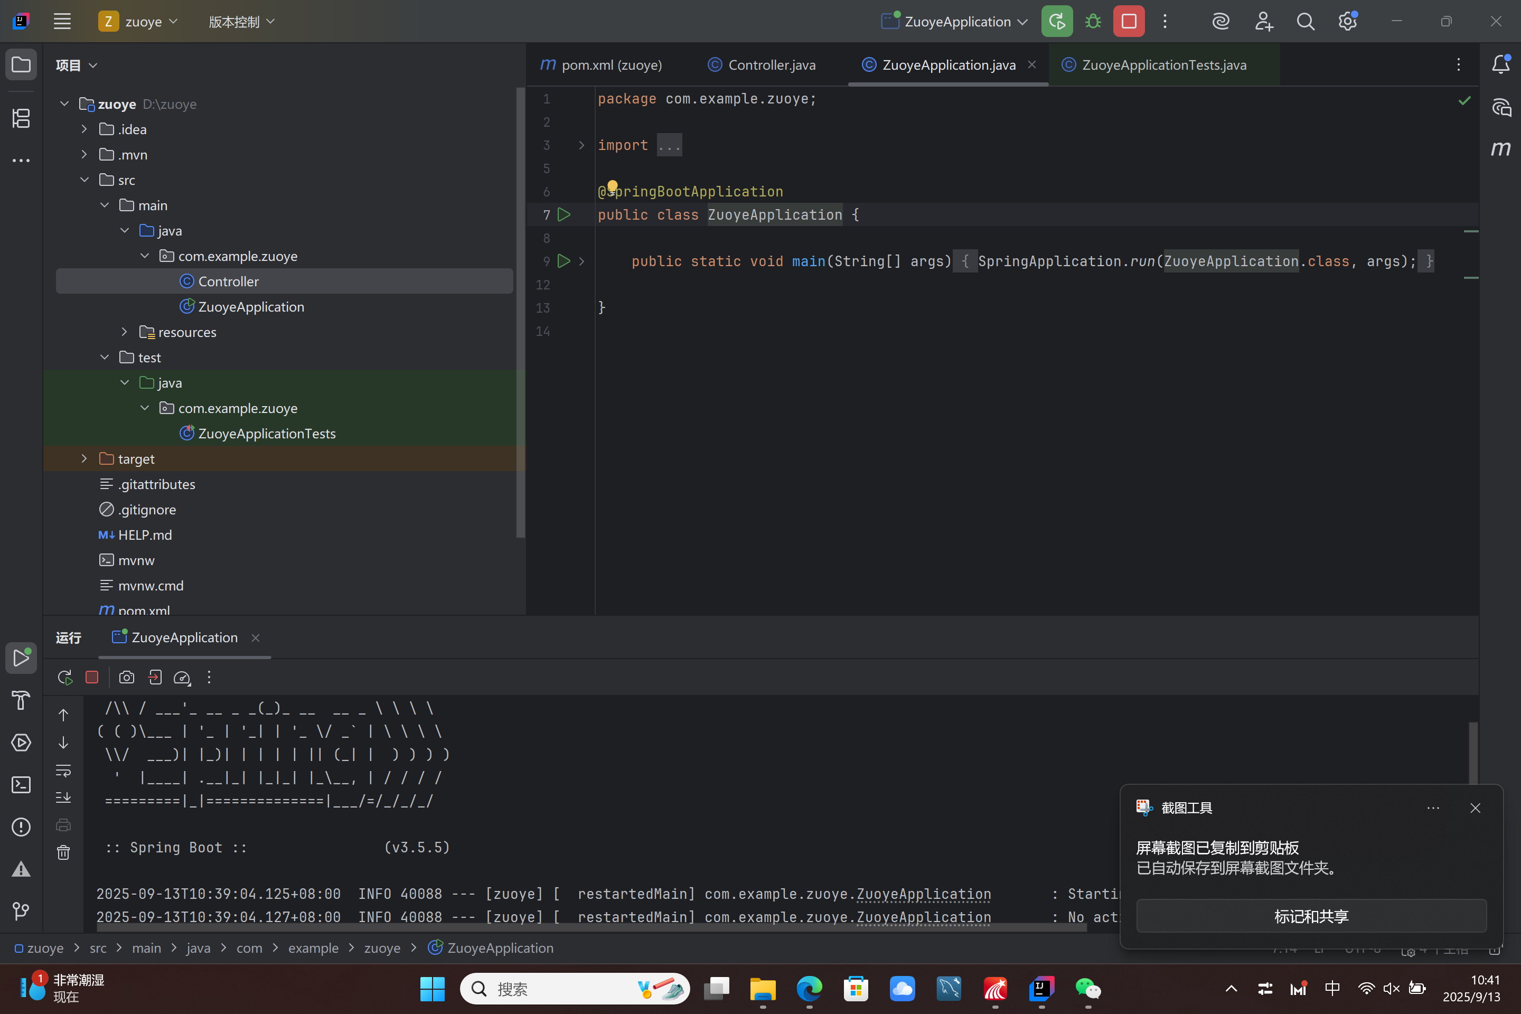Image resolution: width=1521 pixels, height=1014 pixels.
Task: Open Structure tool window icon in left sidebar
Action: coord(21,118)
